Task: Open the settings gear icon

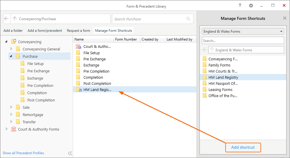Action: [x=251, y=6]
